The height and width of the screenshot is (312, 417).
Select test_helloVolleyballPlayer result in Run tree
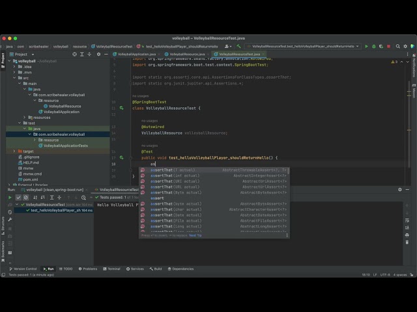click(x=54, y=211)
